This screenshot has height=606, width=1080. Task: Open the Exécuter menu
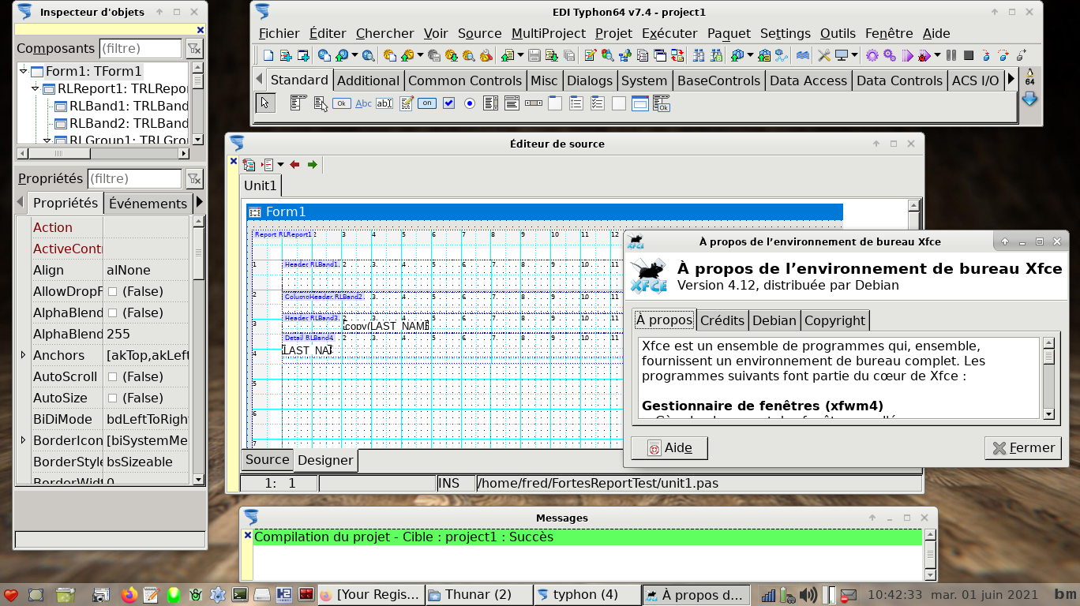pos(669,33)
